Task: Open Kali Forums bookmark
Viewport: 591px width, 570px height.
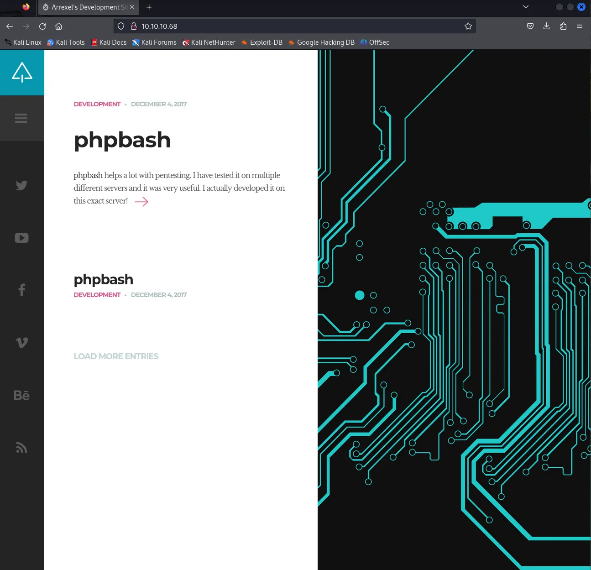Action: (154, 42)
